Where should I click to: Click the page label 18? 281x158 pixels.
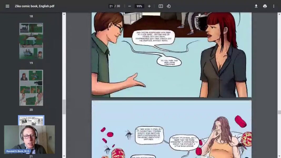[31, 16]
